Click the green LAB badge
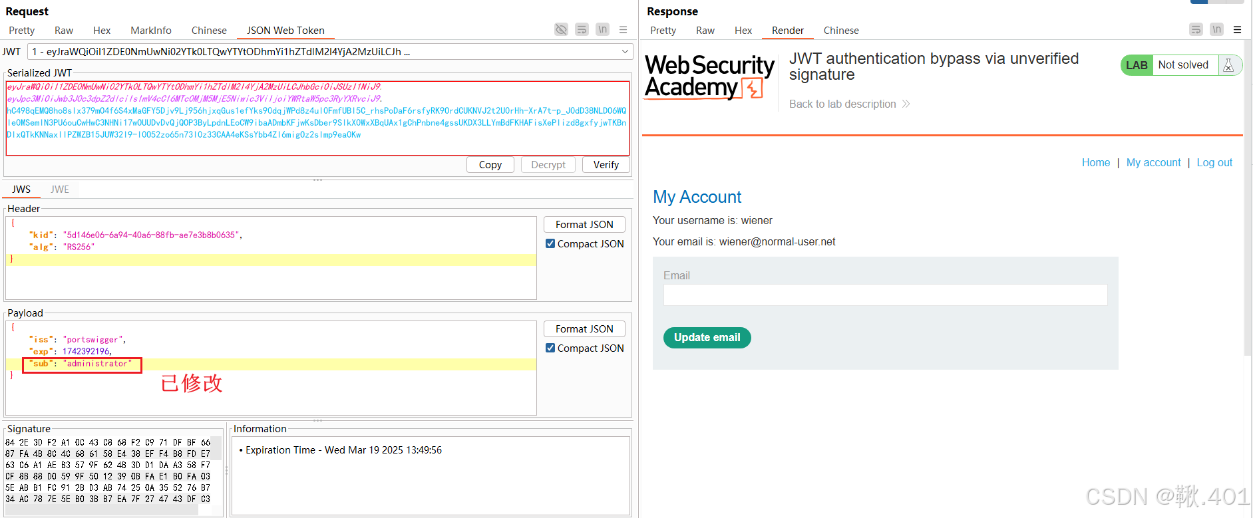 click(1137, 65)
